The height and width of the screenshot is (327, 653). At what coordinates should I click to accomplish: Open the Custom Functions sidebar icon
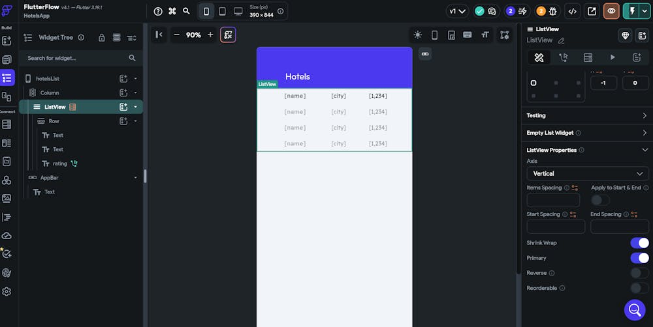click(7, 217)
